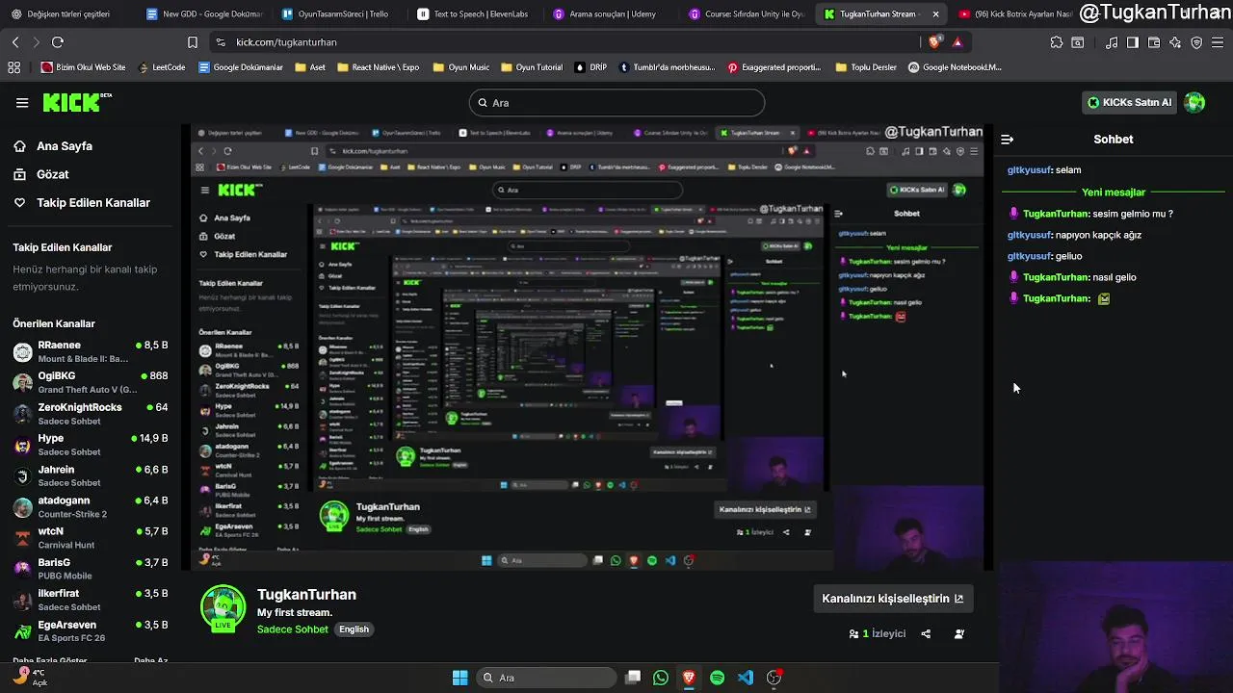Click the chat message "napıyon kapçık ağız"

pos(1098,235)
